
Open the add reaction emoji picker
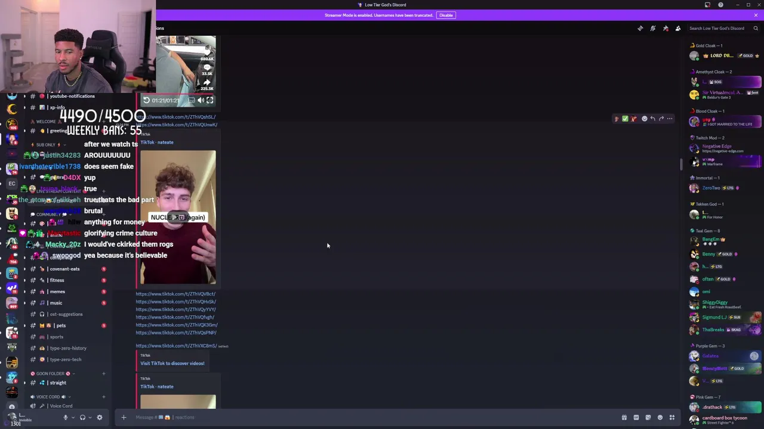click(644, 119)
